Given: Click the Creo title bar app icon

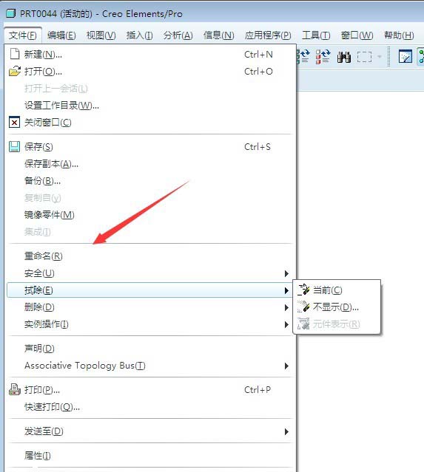Looking at the screenshot, I should click(x=10, y=13).
